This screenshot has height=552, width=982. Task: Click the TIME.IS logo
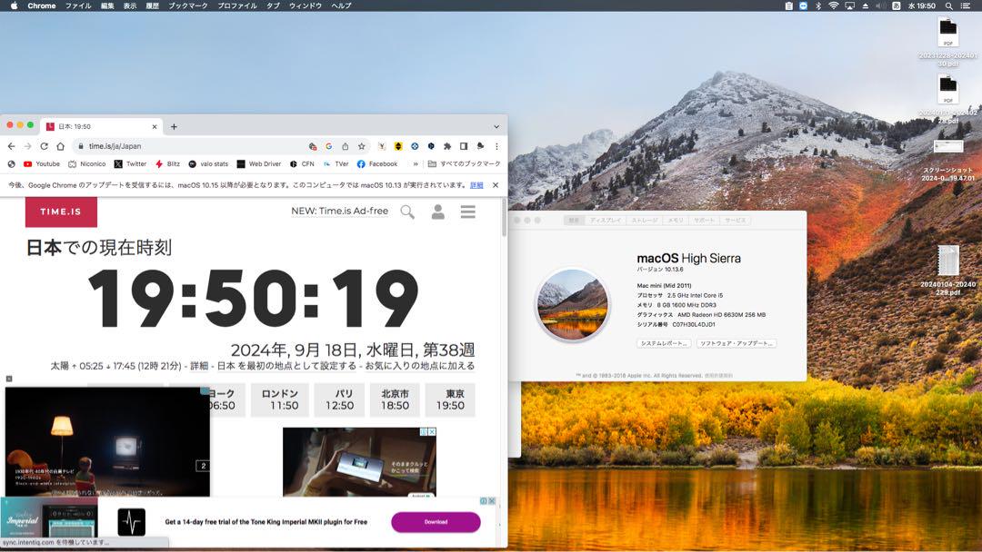click(x=62, y=212)
